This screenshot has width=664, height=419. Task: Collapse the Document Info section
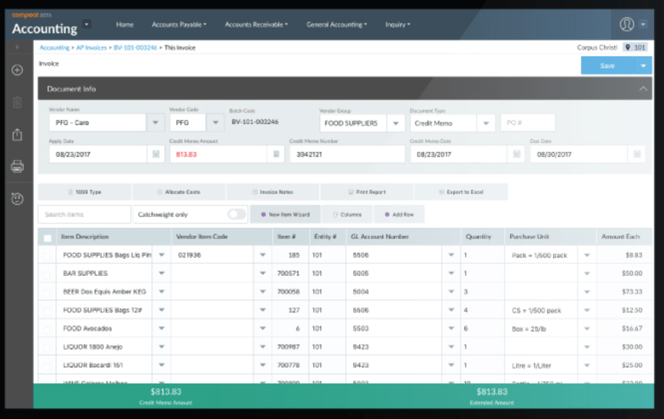click(x=643, y=88)
